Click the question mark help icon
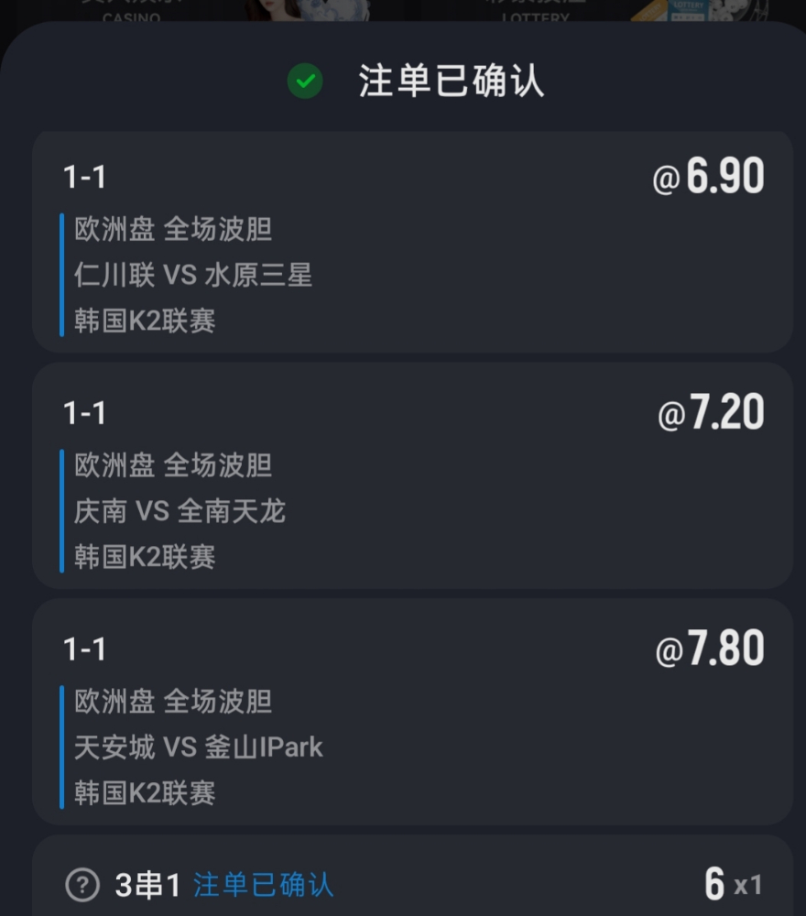Image resolution: width=806 pixels, height=916 pixels. (x=82, y=885)
